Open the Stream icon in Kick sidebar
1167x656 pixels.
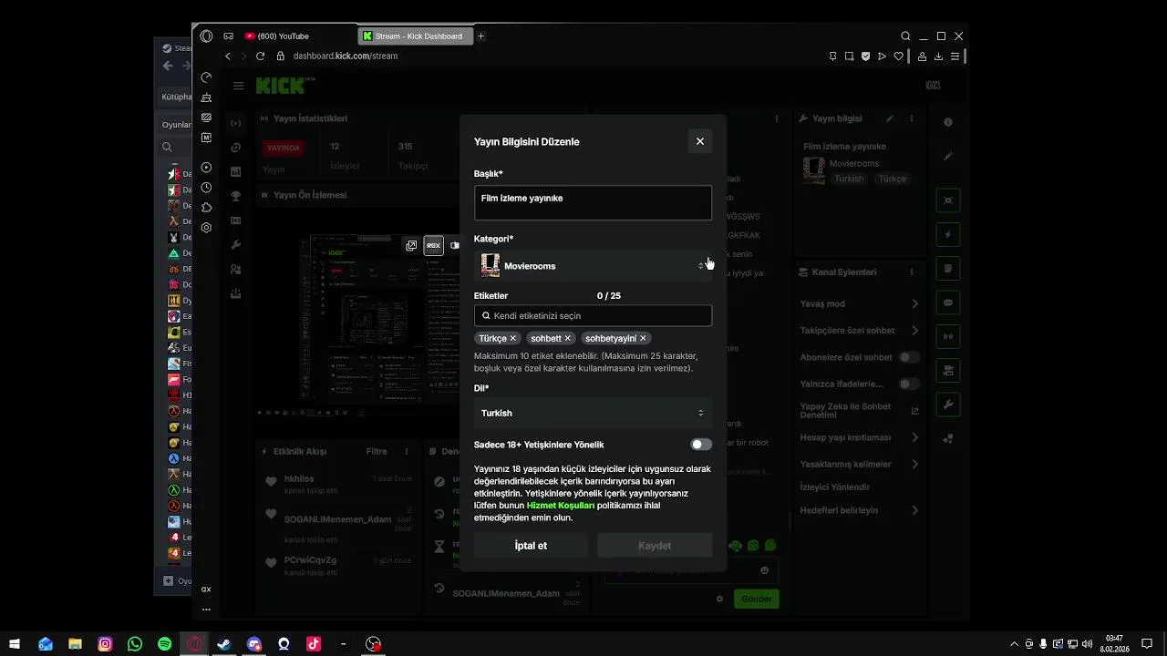236,123
